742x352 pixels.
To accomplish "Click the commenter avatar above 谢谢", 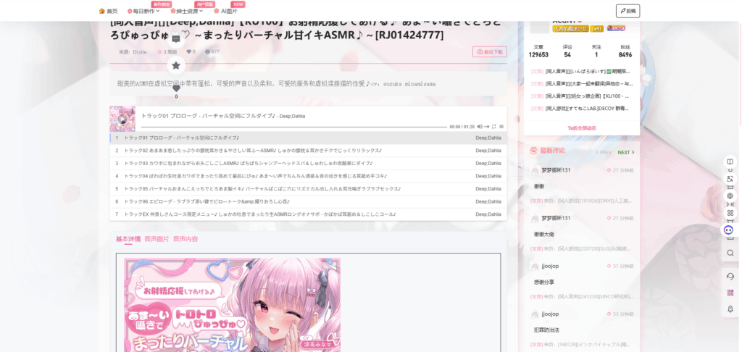I will click(535, 170).
